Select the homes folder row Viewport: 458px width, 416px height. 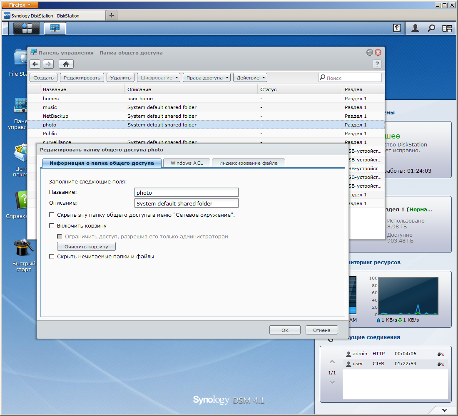(x=206, y=98)
